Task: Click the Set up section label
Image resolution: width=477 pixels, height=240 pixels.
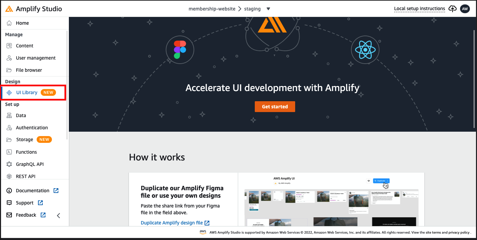Action: click(x=12, y=104)
